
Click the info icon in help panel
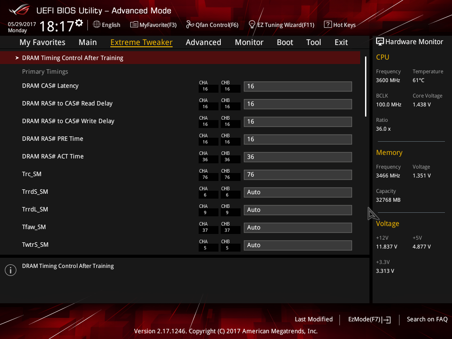coord(10,270)
